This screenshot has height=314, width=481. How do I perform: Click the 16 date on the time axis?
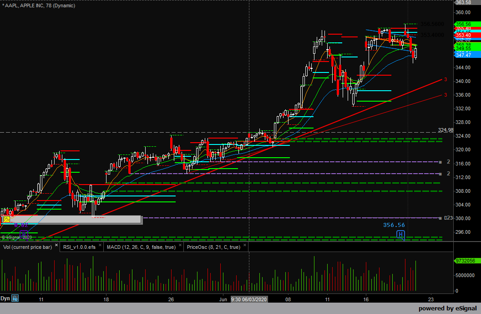pos(366,299)
